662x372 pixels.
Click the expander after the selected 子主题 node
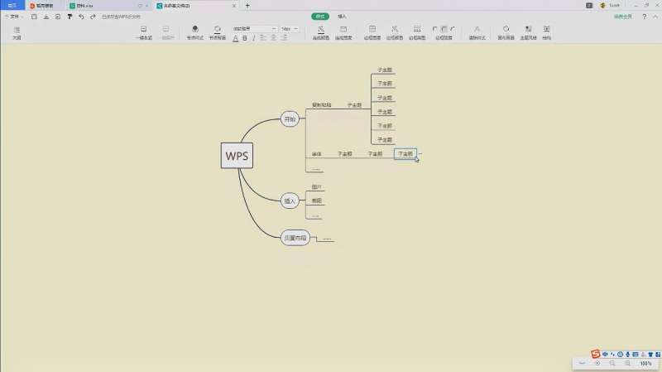420,154
